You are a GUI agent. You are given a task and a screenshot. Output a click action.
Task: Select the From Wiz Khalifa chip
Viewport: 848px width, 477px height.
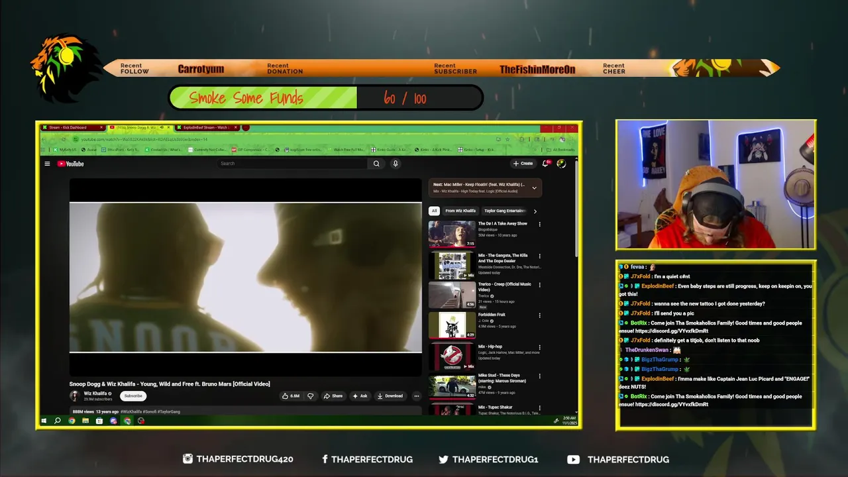pyautogui.click(x=460, y=211)
